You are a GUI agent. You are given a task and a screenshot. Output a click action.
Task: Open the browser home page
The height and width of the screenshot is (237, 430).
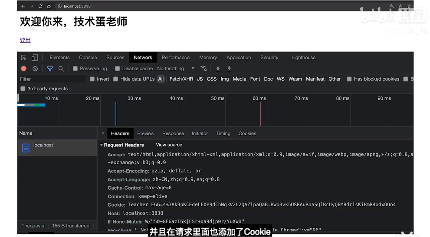point(49,6)
